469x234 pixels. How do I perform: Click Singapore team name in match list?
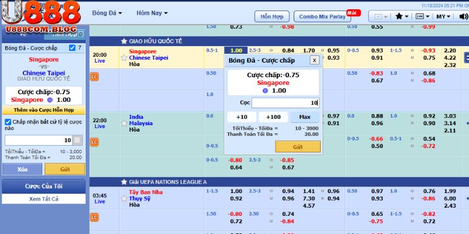(x=142, y=51)
